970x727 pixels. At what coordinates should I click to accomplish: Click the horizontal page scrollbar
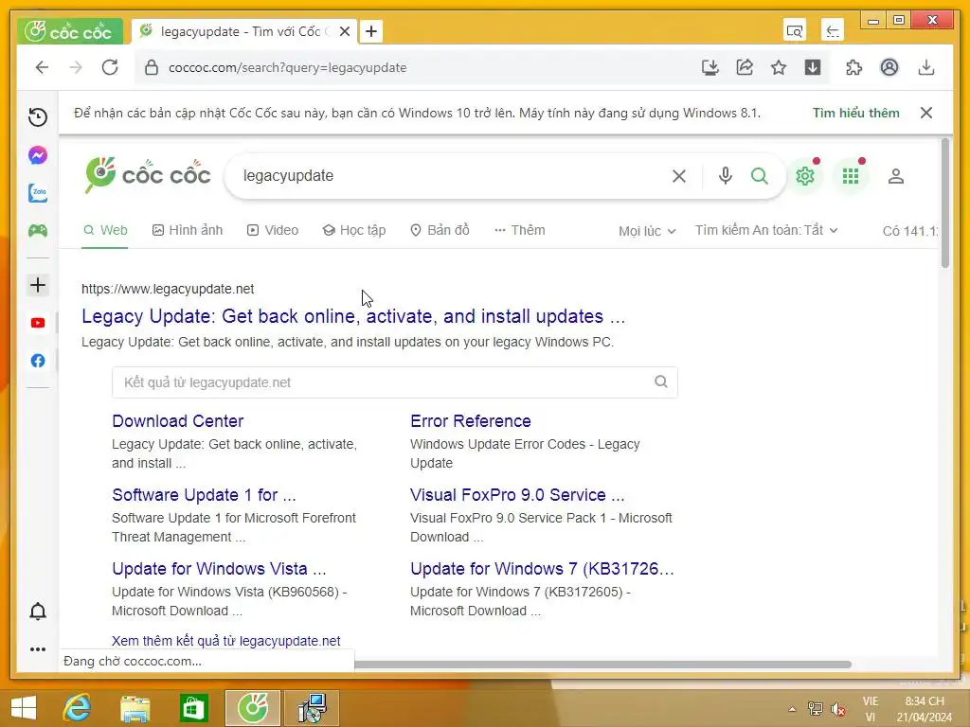[602, 664]
